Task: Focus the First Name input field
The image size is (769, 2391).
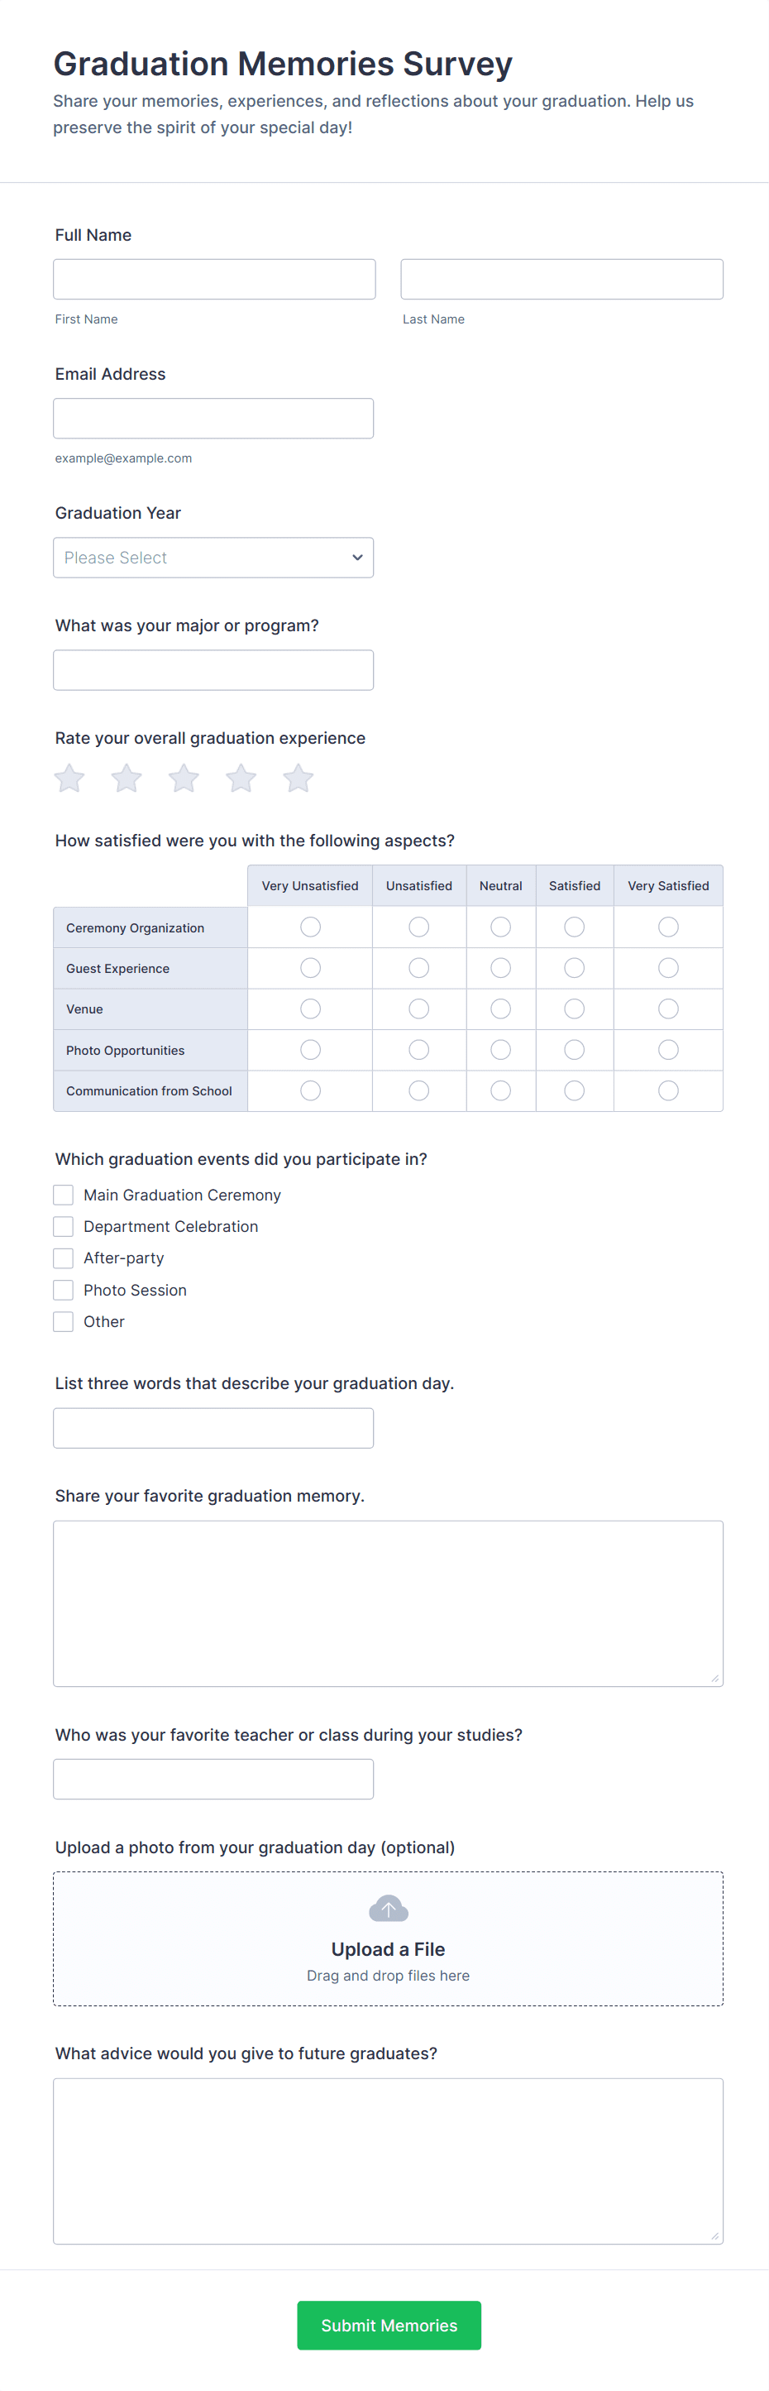Action: click(x=214, y=280)
